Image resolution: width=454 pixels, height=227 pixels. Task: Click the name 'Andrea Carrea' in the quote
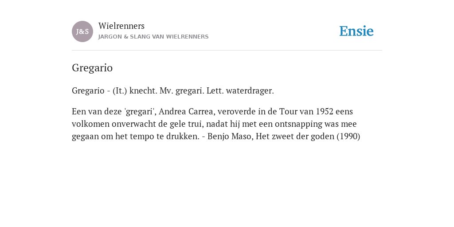click(x=187, y=111)
